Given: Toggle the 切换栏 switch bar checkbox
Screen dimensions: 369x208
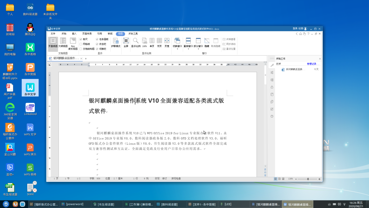Looking at the screenshot, I should 97,49.
